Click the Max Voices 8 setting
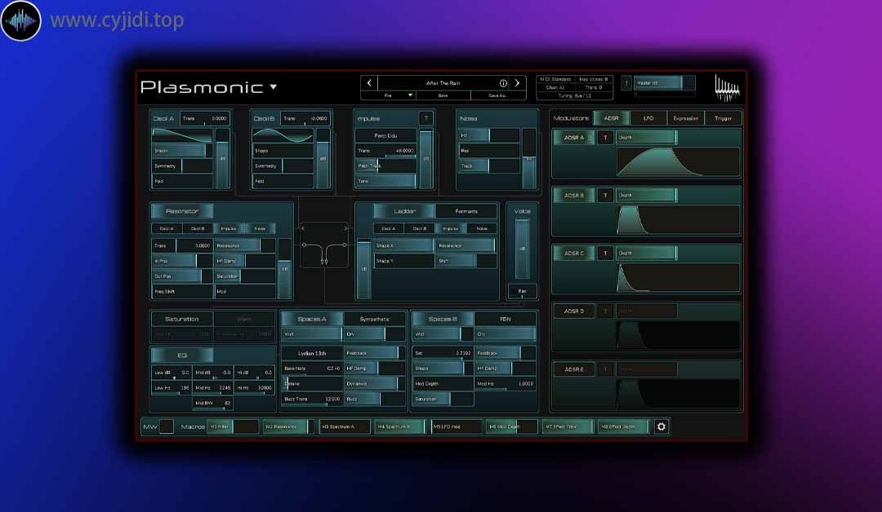The width and height of the screenshot is (882, 512). click(594, 79)
